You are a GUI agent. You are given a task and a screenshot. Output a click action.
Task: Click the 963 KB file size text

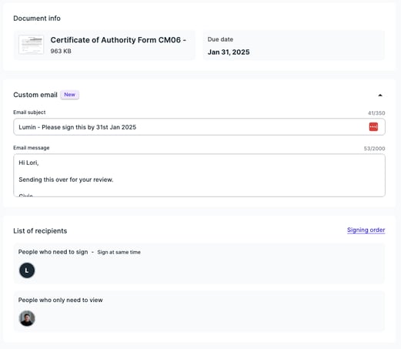pos(61,51)
